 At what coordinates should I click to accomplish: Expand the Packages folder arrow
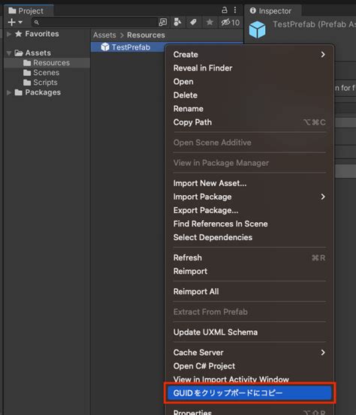click(x=9, y=92)
